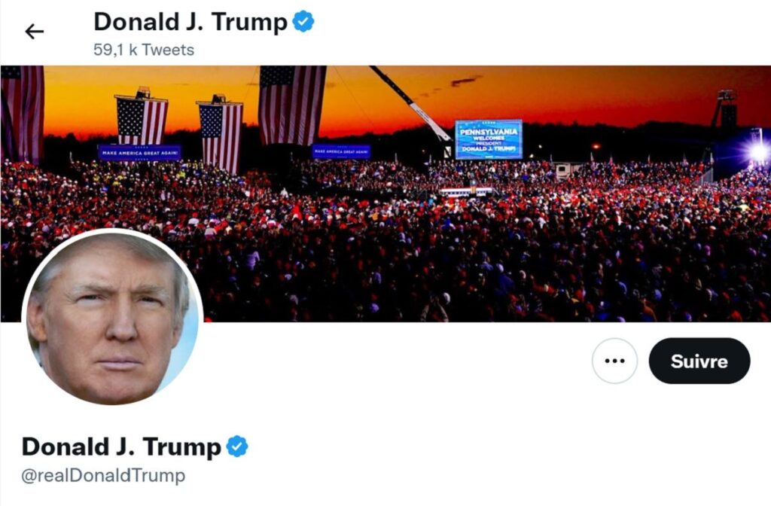The height and width of the screenshot is (506, 771).
Task: Open the three-dot more options button
Action: click(614, 361)
